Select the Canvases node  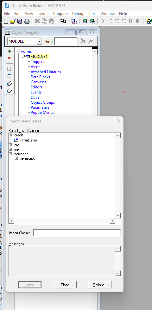[x=39, y=82]
